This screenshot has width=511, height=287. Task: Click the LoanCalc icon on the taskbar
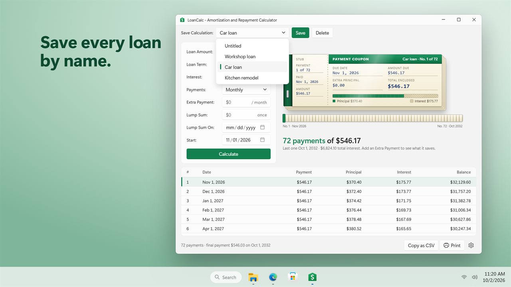click(x=312, y=277)
